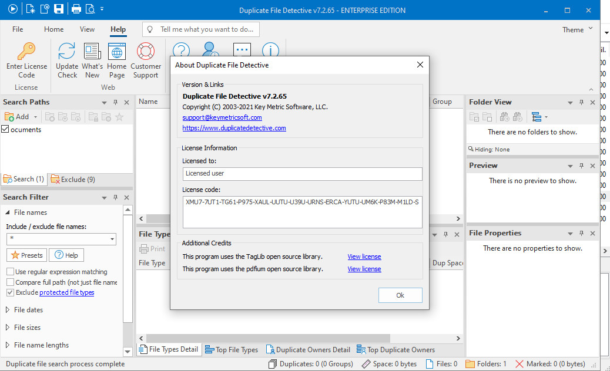
Task: Open the Theme dropdown
Action: (577, 29)
